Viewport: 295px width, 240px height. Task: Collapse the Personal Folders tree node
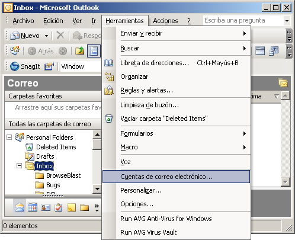[9, 137]
